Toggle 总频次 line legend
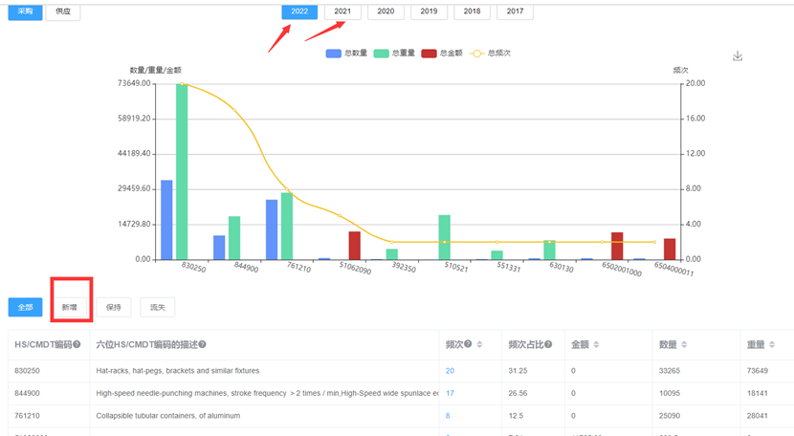The image size is (794, 436). pos(490,54)
